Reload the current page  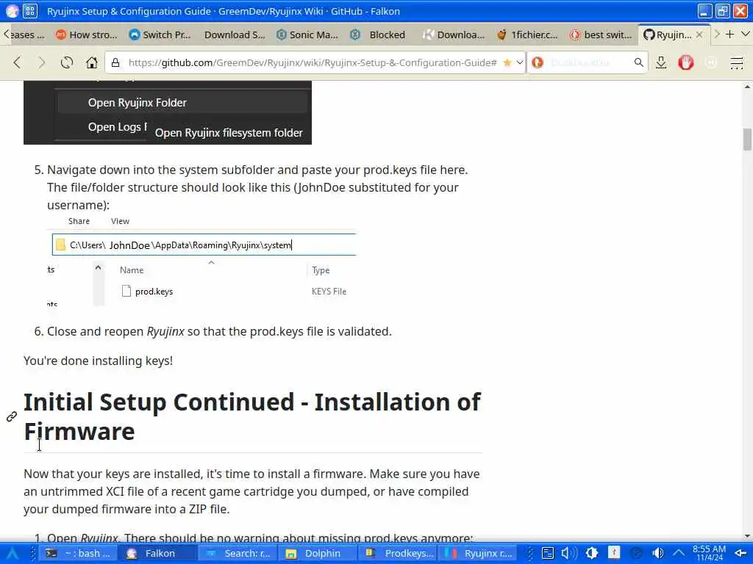click(67, 62)
